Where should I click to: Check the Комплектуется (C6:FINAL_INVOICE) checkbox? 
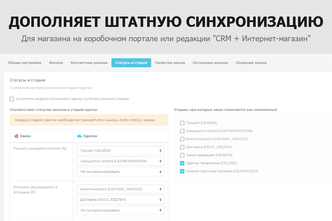(x=182, y=139)
